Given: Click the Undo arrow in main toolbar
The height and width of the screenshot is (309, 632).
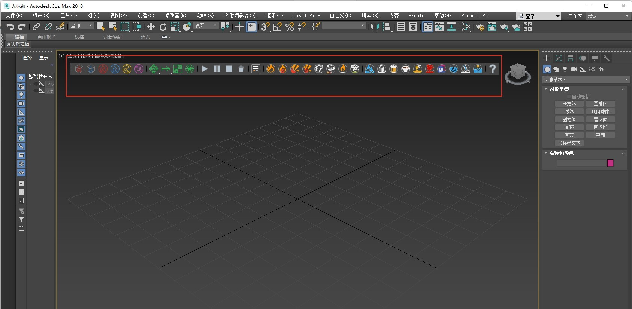Looking at the screenshot, I should 10,27.
